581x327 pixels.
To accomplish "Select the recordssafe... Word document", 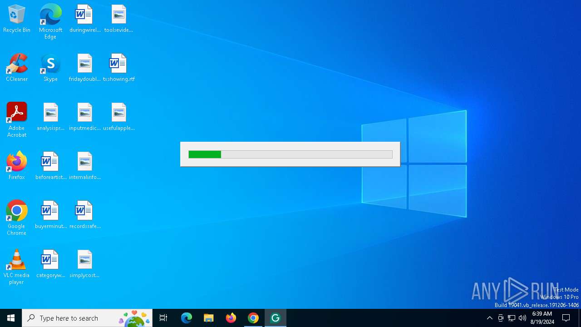I will [85, 215].
